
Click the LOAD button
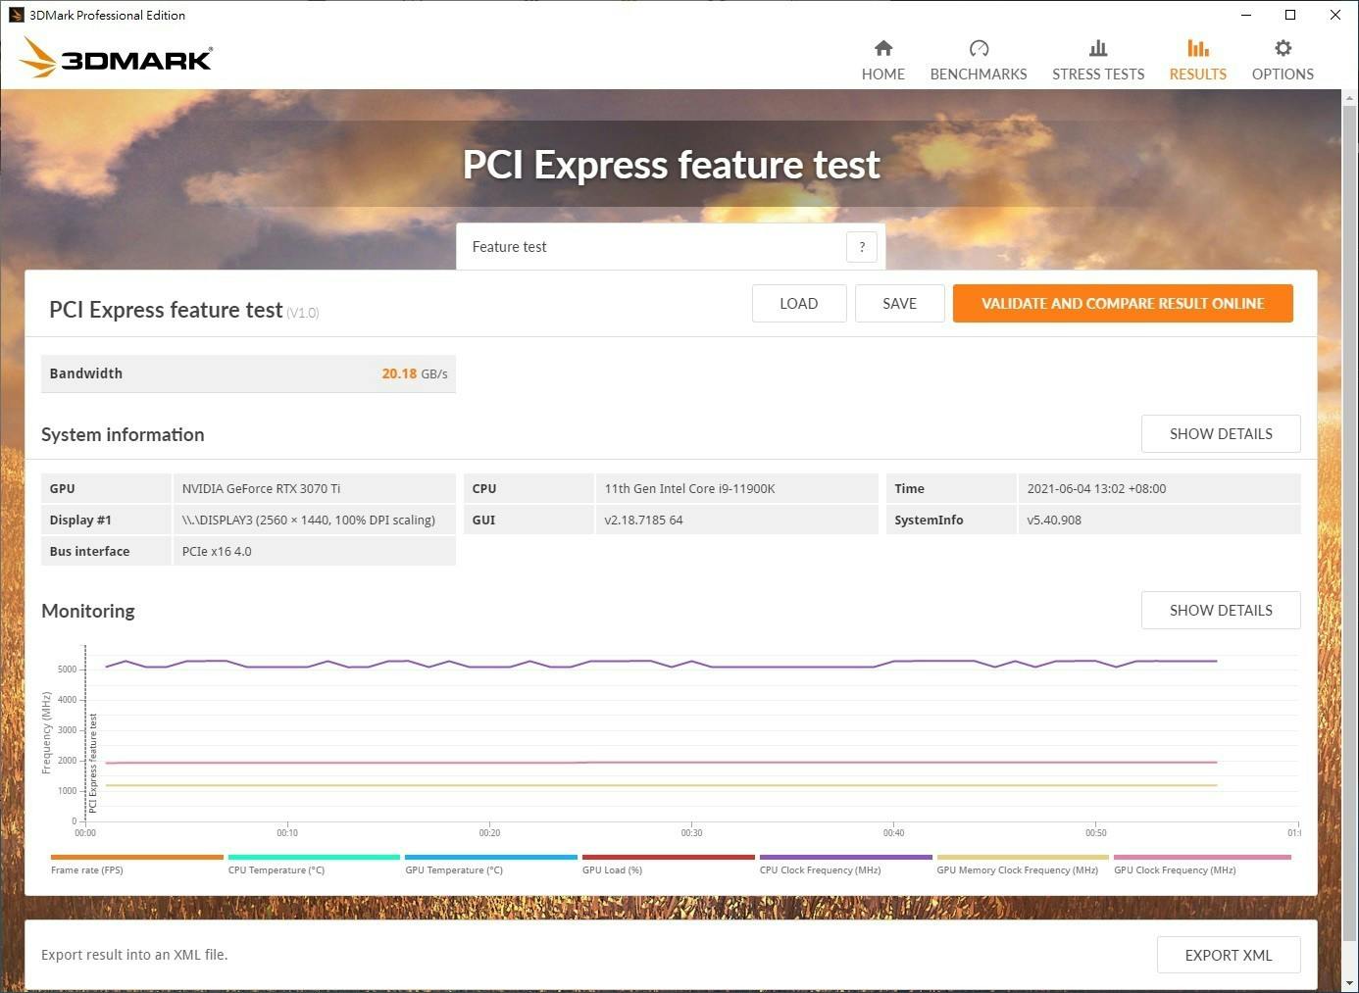799,304
